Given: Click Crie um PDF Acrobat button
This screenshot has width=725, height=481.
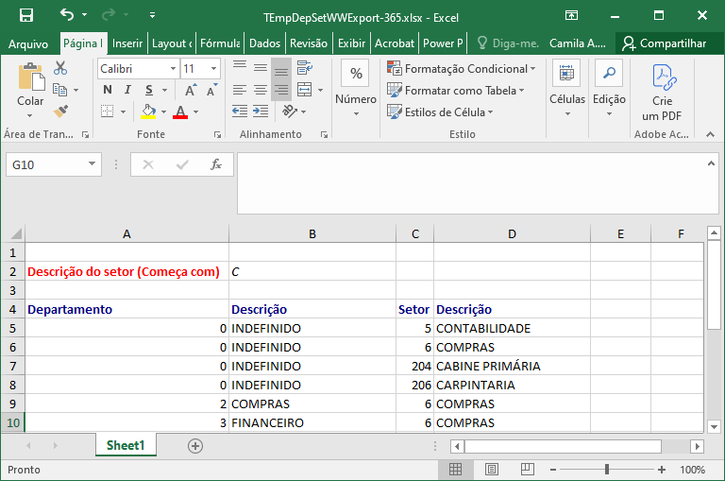Looking at the screenshot, I should click(x=662, y=93).
